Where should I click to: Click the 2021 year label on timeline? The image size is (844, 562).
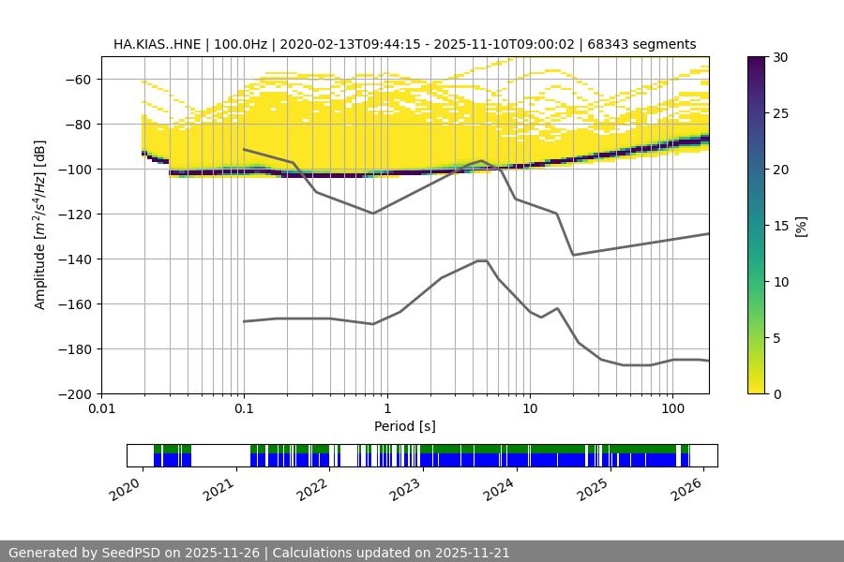point(218,487)
